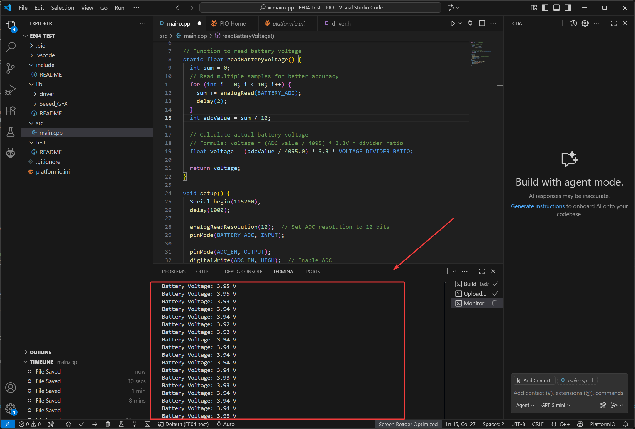This screenshot has width=635, height=429.
Task: Open the Source Control view
Action: click(x=11, y=68)
